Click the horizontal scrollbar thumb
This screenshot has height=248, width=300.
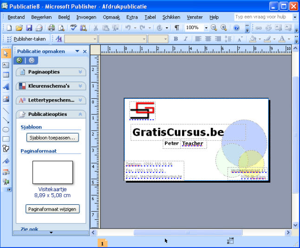(188, 232)
